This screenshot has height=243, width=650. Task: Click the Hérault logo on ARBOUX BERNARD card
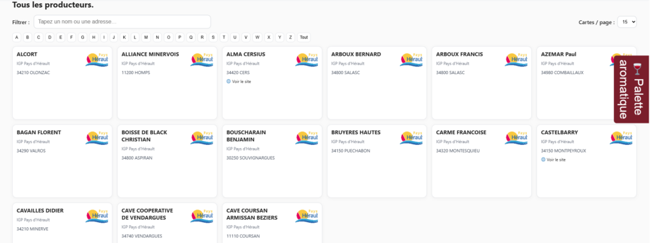411,59
